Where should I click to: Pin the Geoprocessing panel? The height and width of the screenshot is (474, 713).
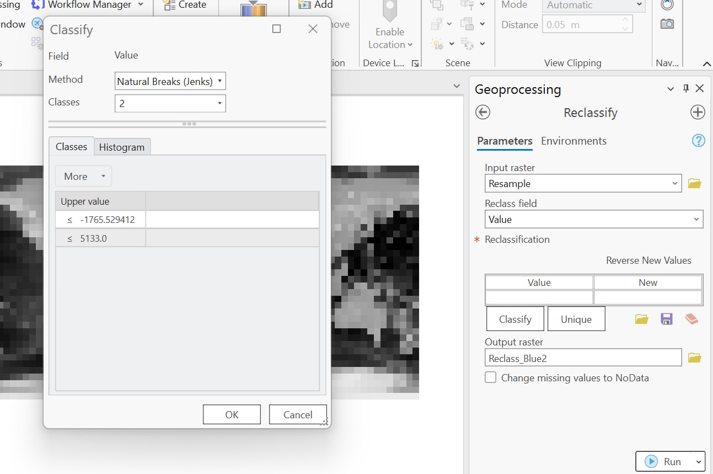coord(685,88)
